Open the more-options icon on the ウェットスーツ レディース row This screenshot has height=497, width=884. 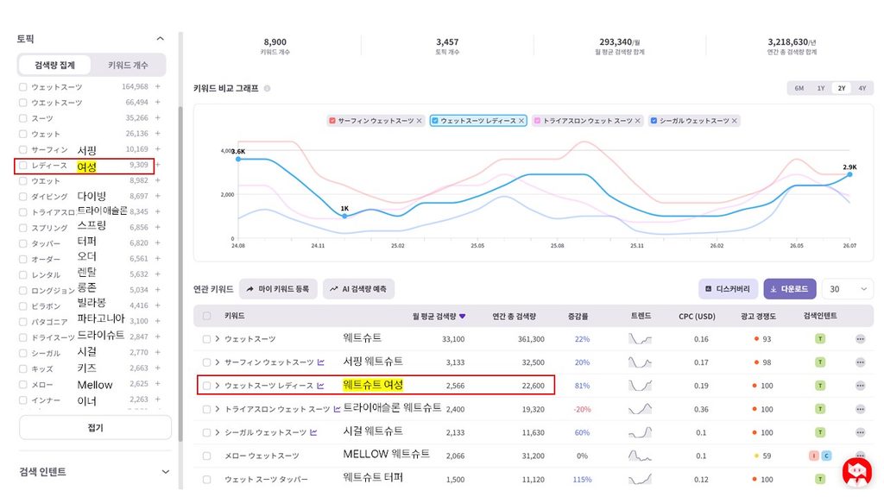(x=860, y=386)
